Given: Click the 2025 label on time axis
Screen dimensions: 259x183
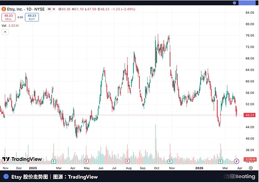Looking at the screenshot, I should (x=33, y=168).
